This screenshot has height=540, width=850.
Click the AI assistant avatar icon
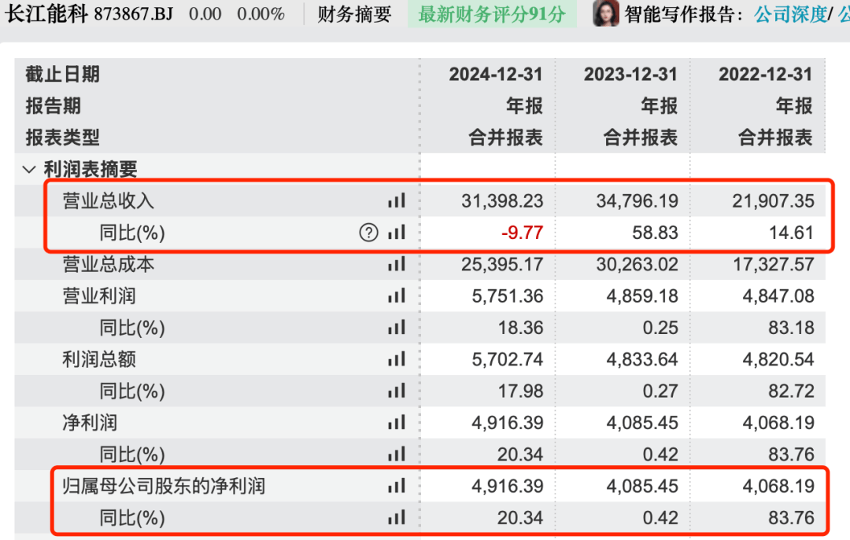click(x=606, y=14)
